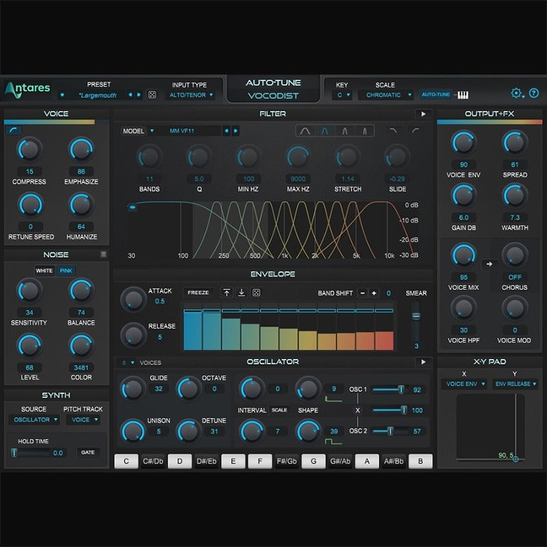Open INPUT TYPE Alto/Tenor dropdown
Screen dimensions: 547x547
191,95
